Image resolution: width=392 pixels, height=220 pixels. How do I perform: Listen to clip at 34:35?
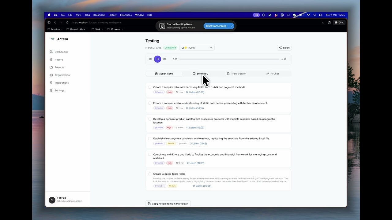coord(195,108)
